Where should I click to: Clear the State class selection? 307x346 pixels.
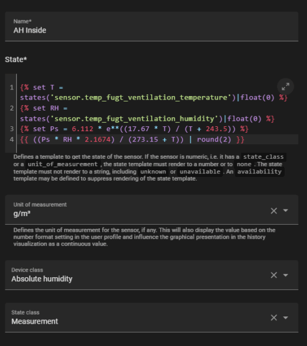click(x=274, y=318)
